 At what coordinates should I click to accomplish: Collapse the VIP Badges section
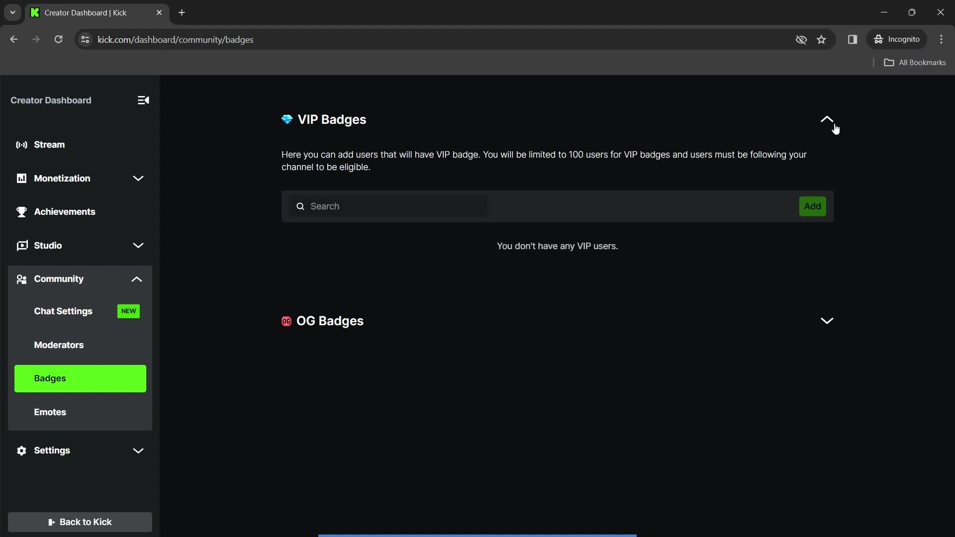tap(826, 119)
